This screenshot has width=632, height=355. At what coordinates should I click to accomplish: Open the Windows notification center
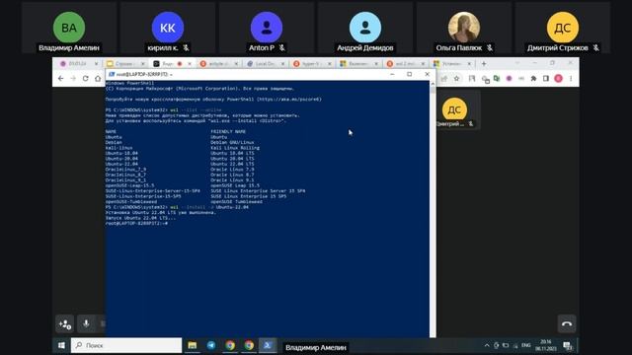[x=568, y=345]
